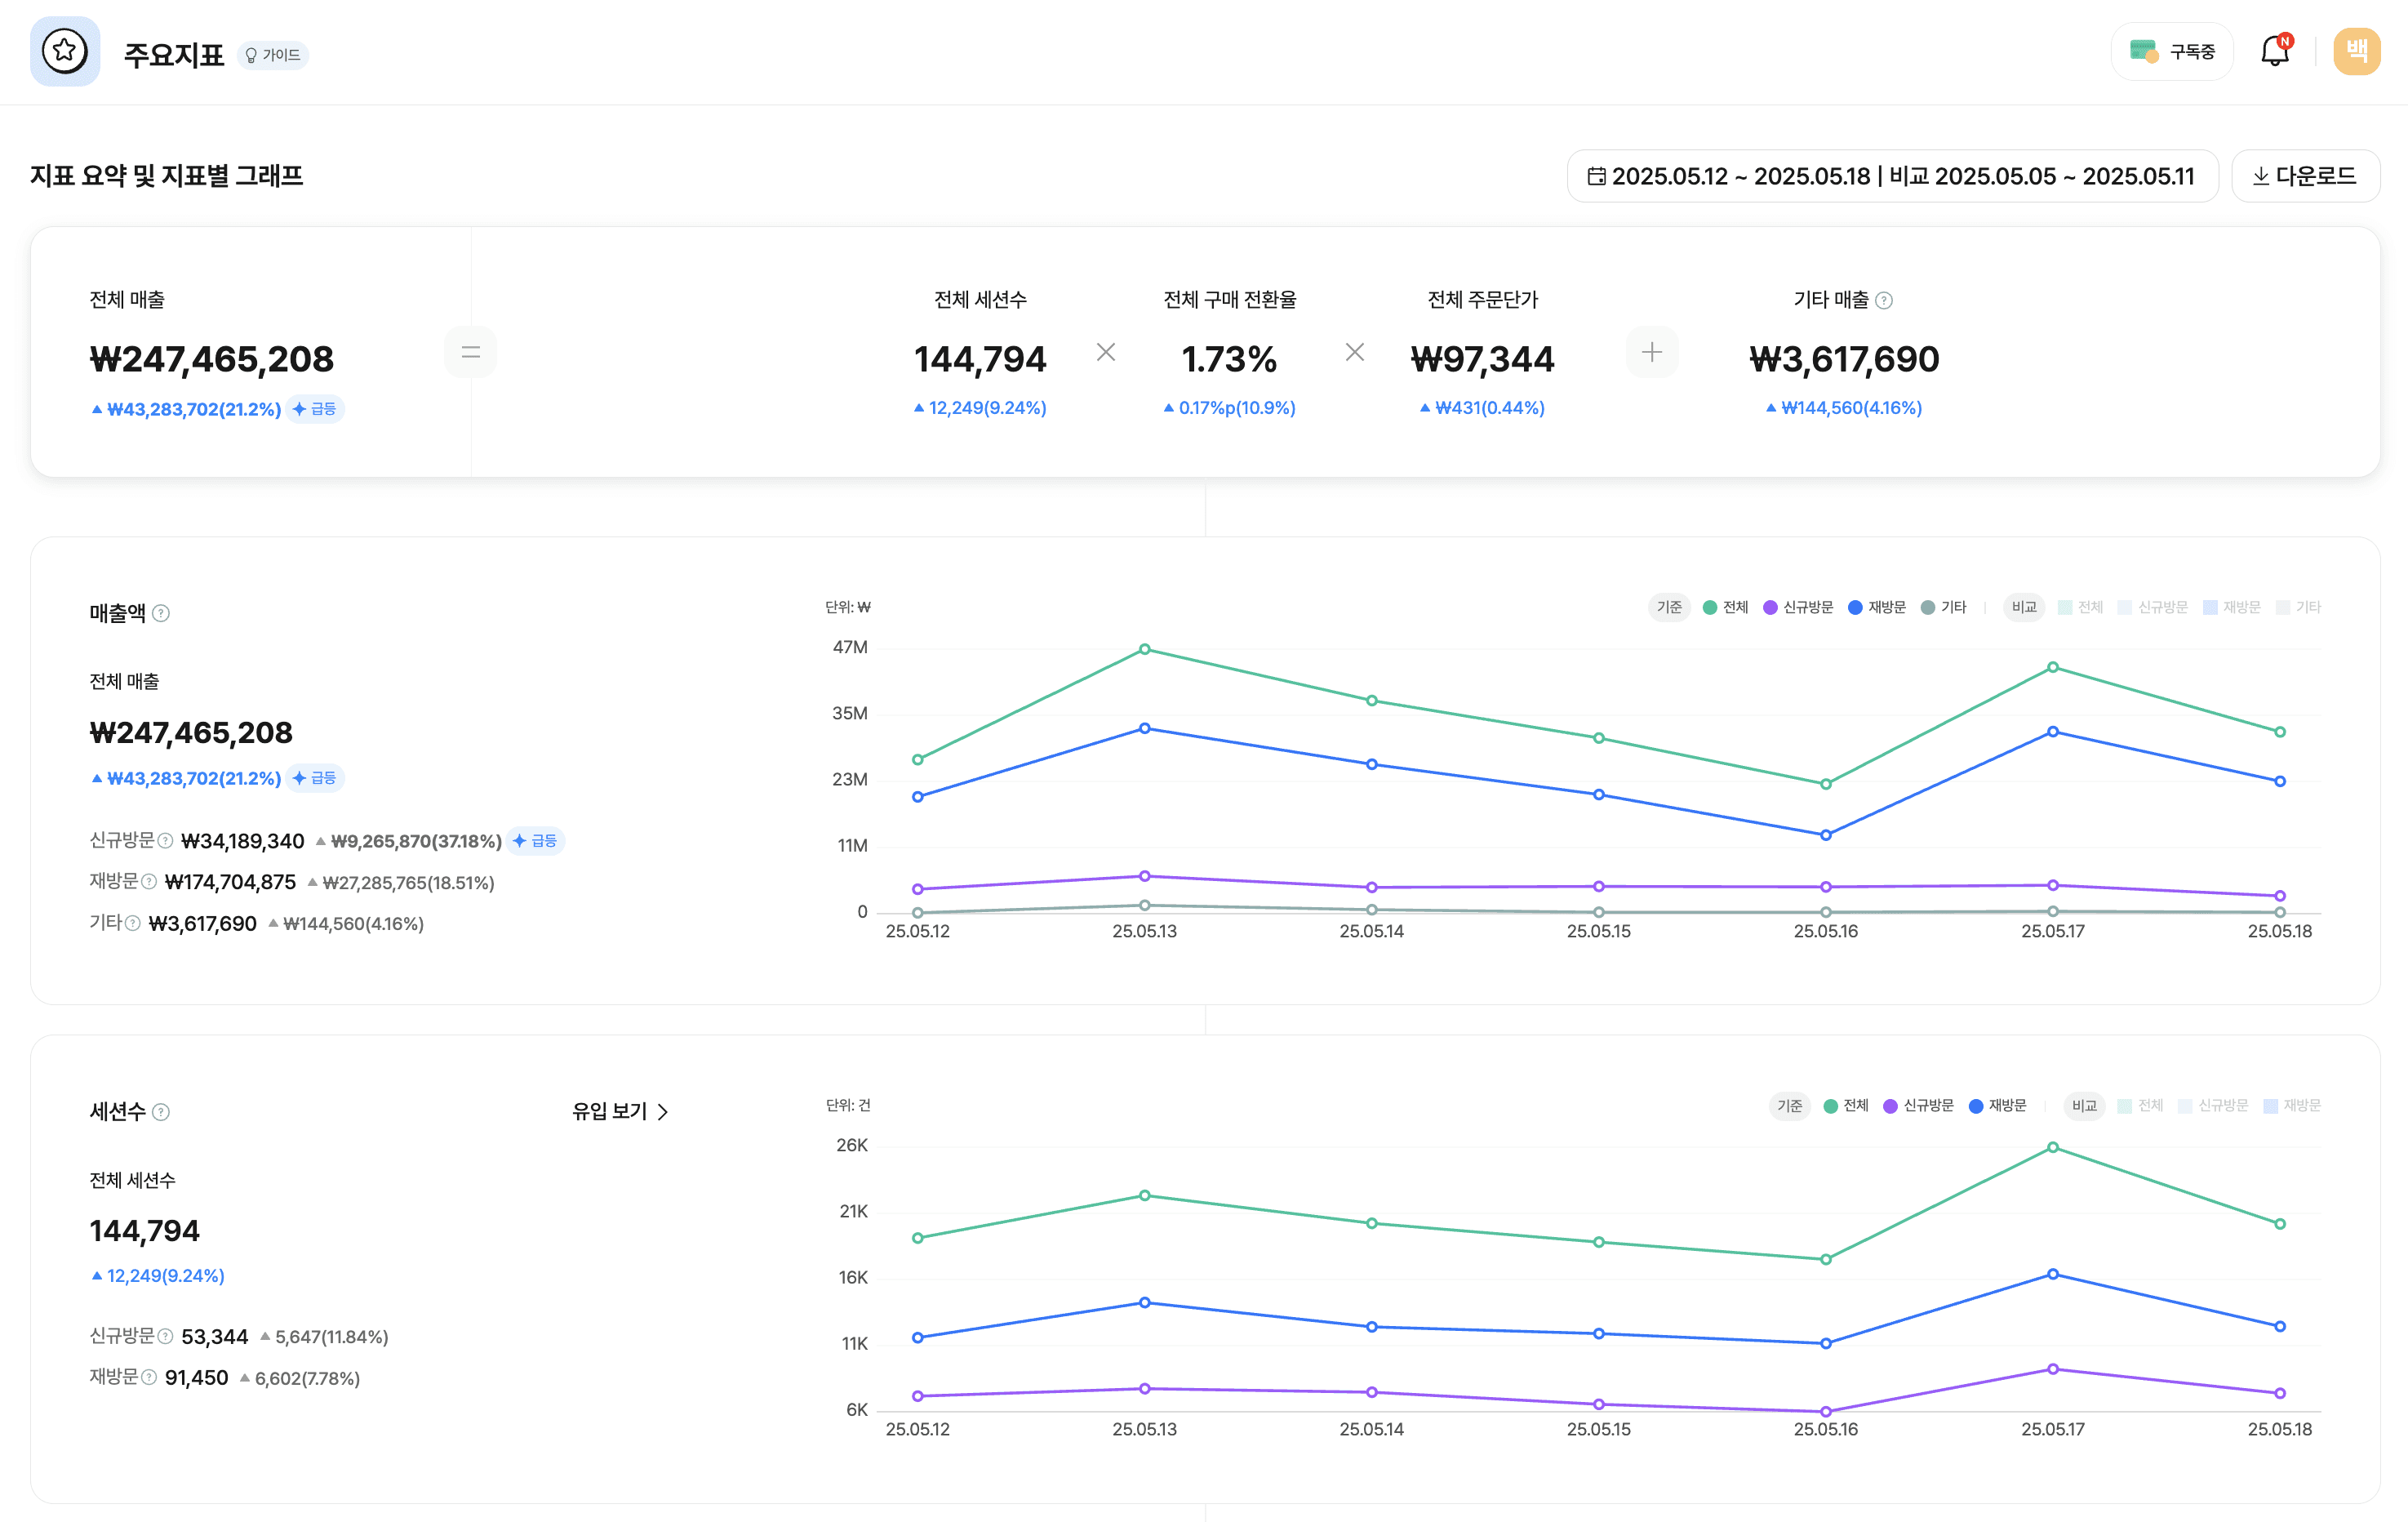Click the star logo icon beside 주요지표
The width and height of the screenshot is (2408, 1522).
65,51
